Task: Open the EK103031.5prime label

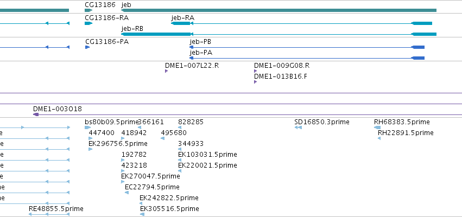Action: click(207, 155)
